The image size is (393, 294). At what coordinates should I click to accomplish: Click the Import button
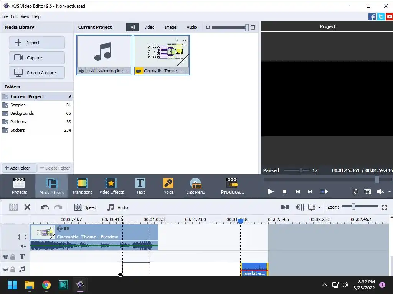click(x=36, y=43)
